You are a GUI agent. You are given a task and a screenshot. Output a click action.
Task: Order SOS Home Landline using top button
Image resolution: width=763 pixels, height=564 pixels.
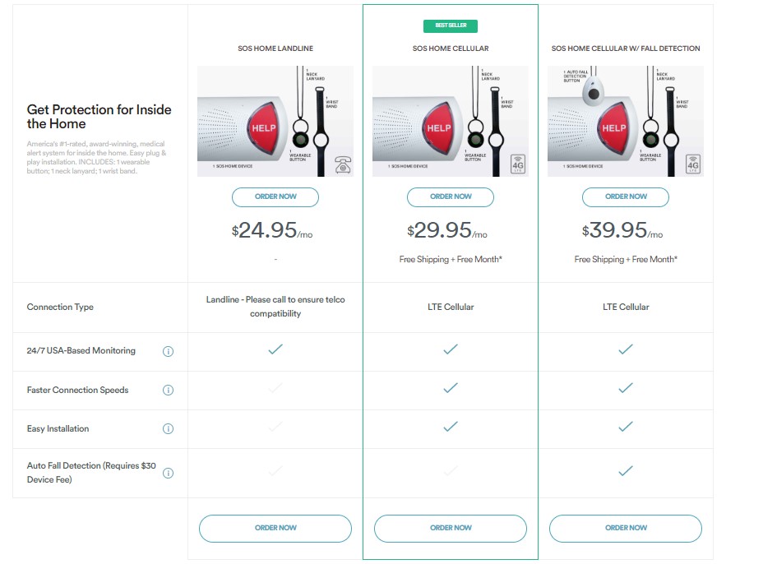point(275,197)
